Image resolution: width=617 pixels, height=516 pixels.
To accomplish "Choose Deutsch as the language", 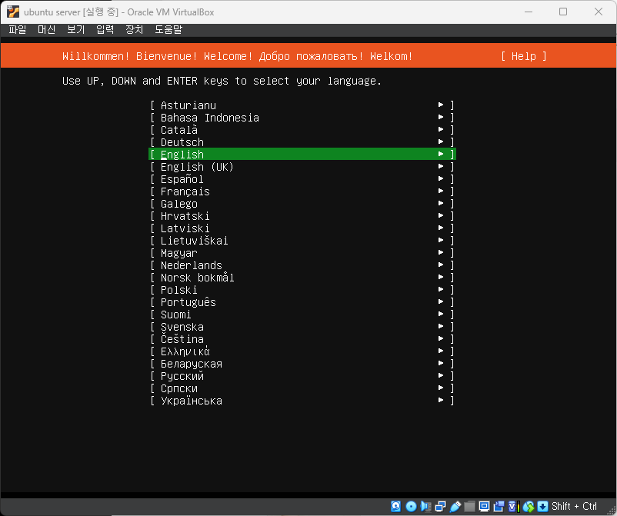I will (x=302, y=142).
